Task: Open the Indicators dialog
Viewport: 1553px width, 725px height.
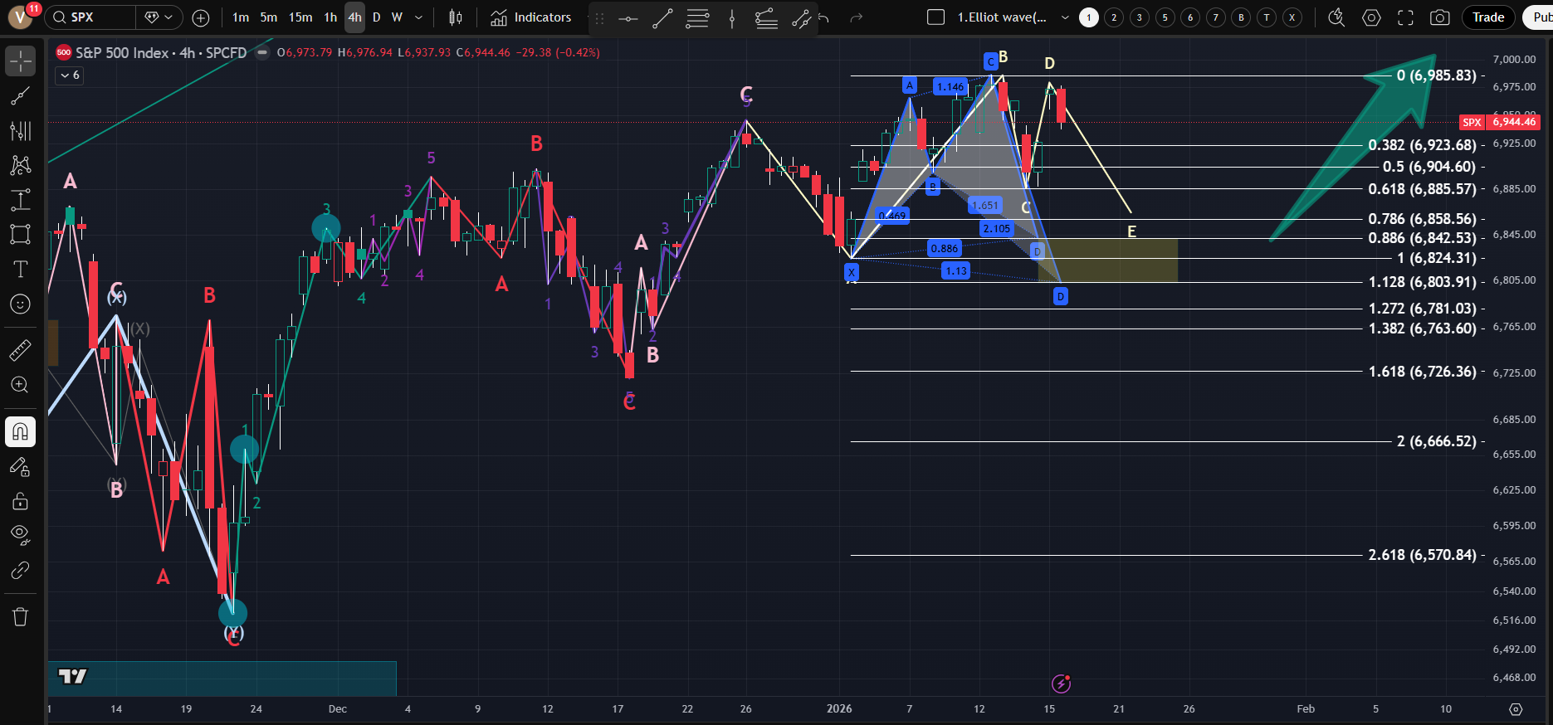Action: tap(531, 17)
